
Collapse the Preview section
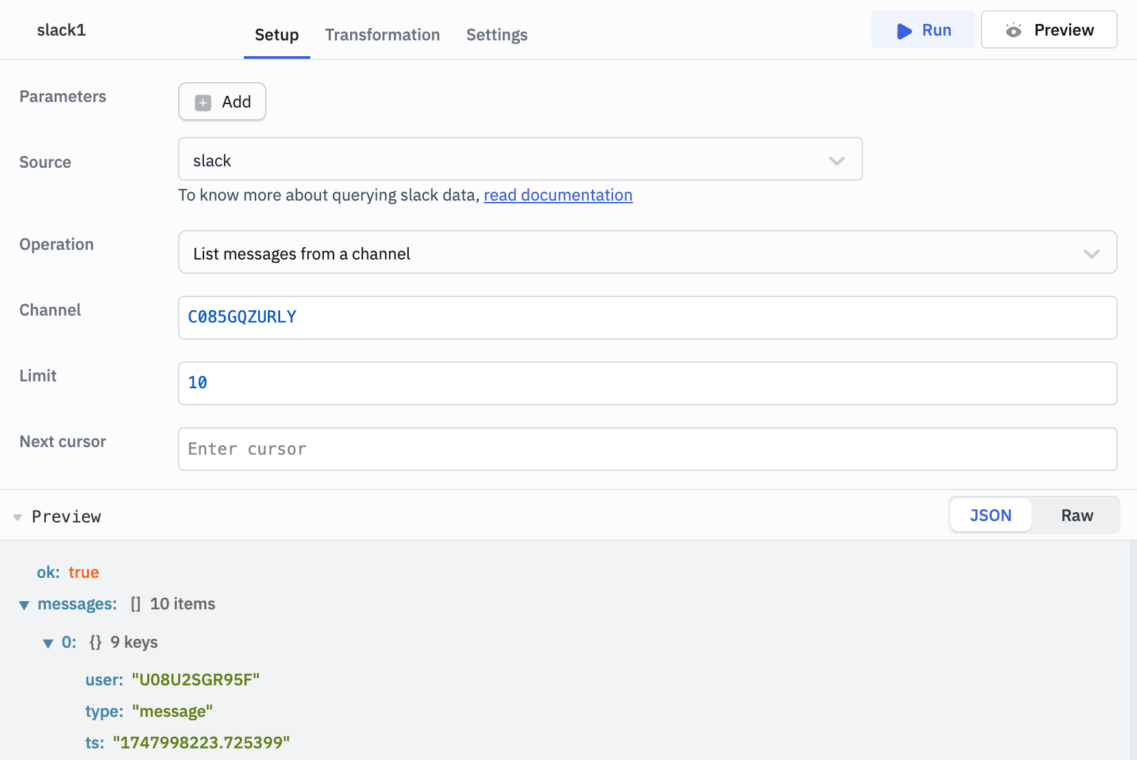coord(18,517)
